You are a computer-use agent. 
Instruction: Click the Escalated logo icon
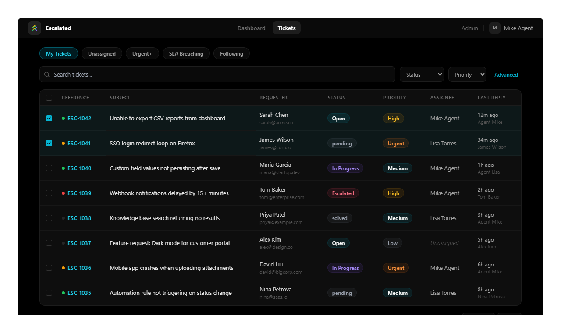coord(35,28)
